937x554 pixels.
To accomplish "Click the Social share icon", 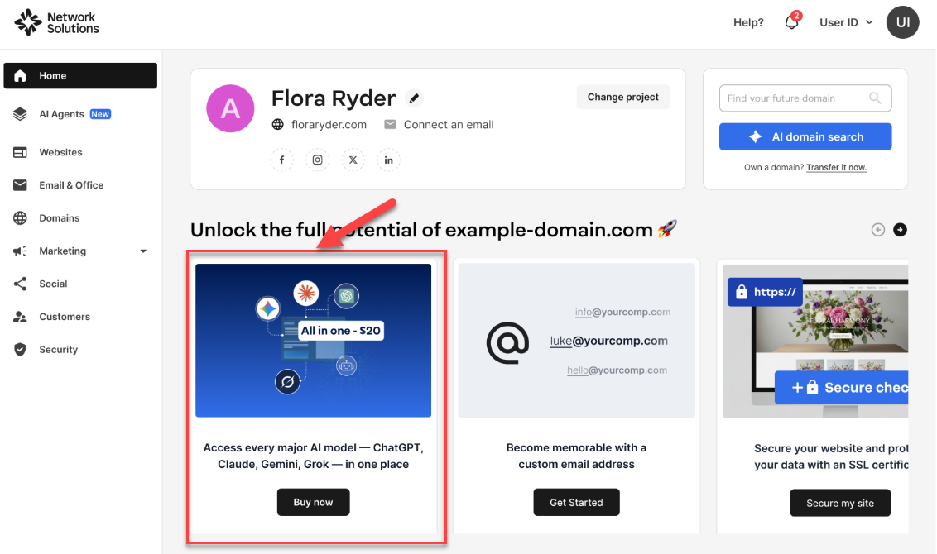I will [x=21, y=284].
